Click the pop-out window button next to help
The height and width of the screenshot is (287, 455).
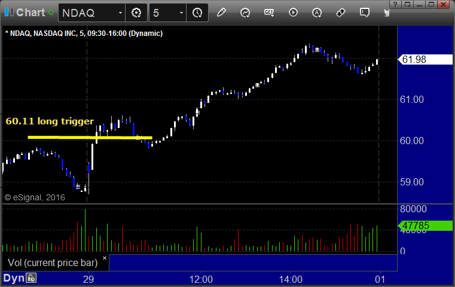point(407,4)
